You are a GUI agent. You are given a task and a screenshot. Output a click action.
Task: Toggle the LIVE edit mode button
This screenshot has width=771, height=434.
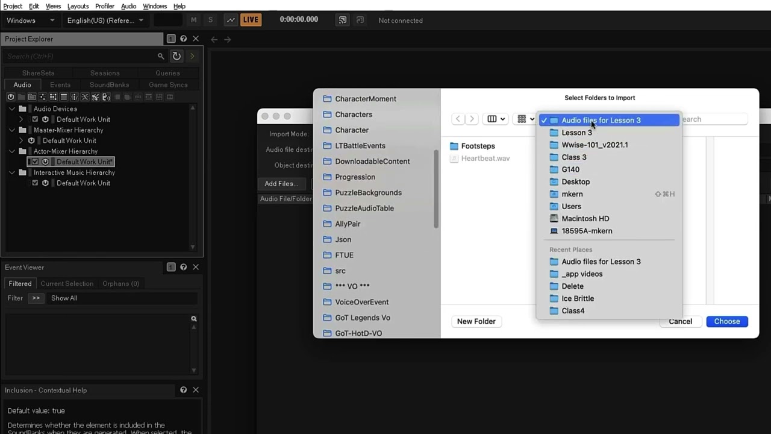coord(251,20)
